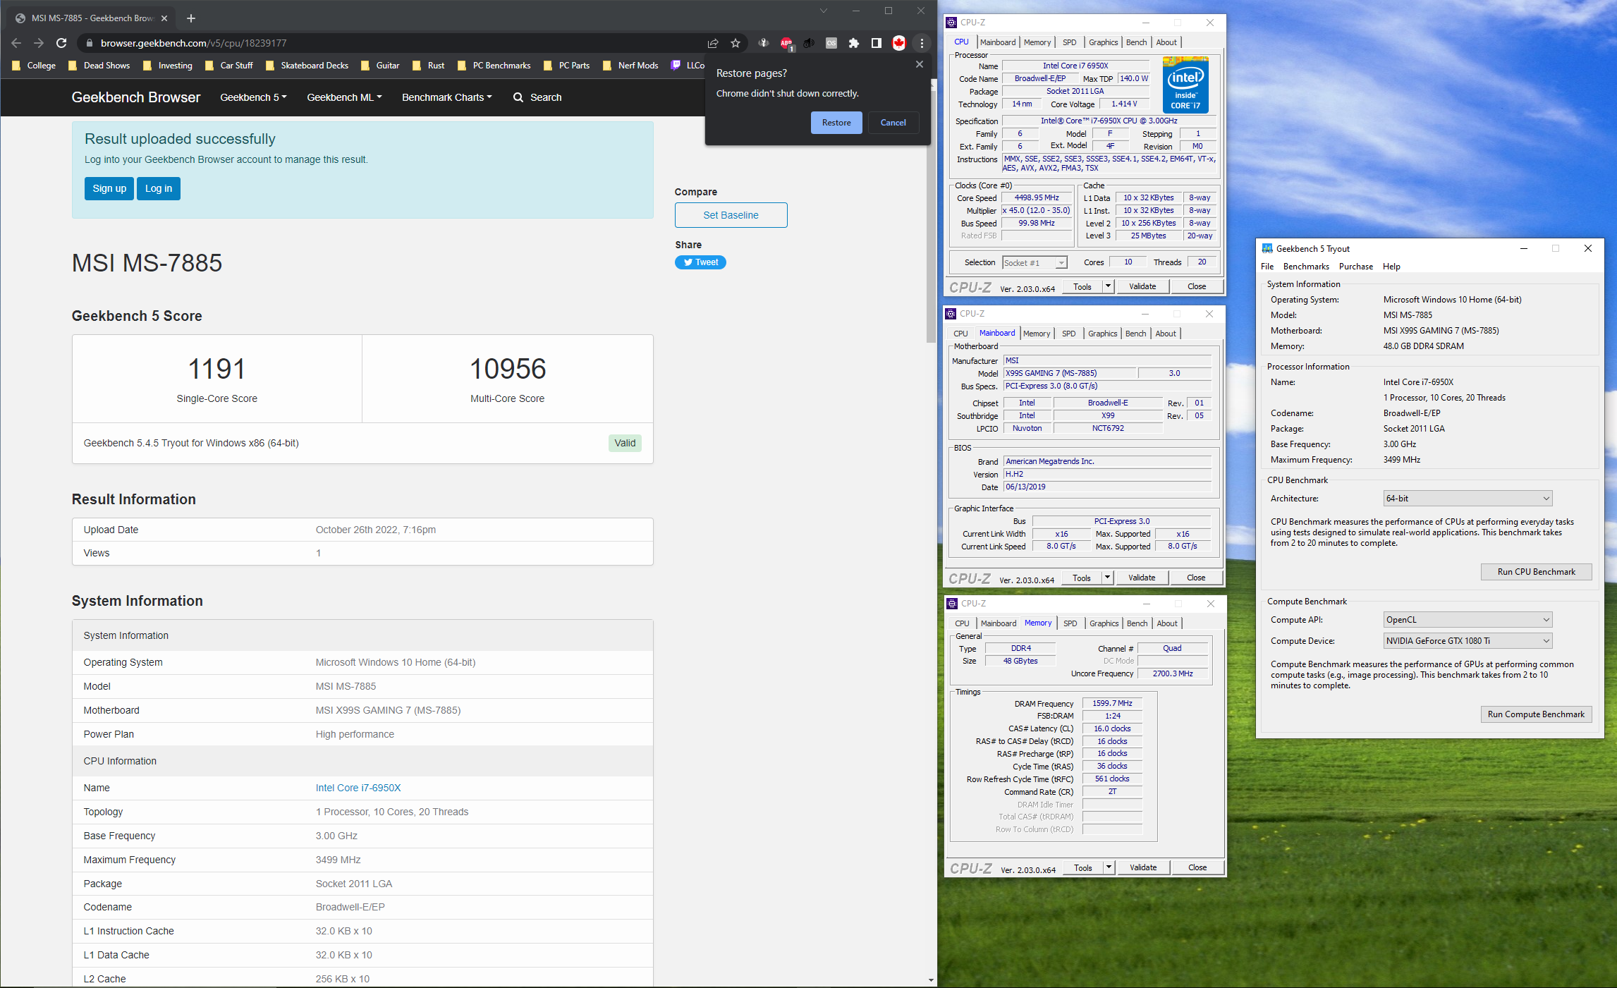Image resolution: width=1617 pixels, height=988 pixels.
Task: Open the Help menu in Geekbench 5 Tryout
Action: pos(1391,267)
